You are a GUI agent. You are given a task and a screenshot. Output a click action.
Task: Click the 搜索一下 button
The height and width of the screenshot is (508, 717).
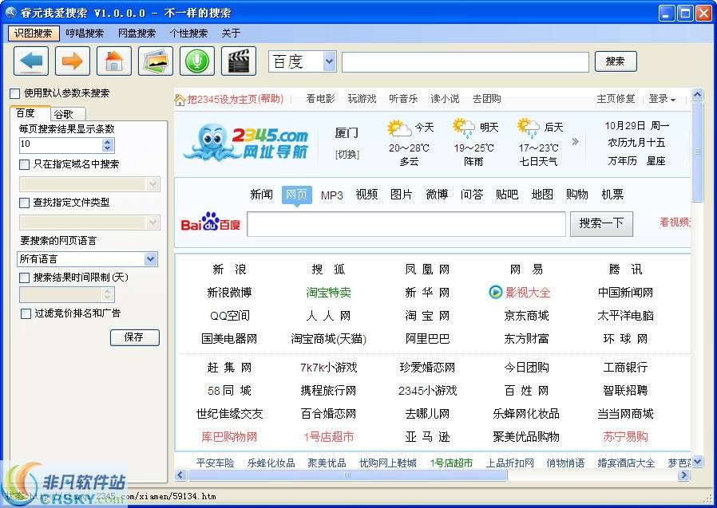(x=601, y=223)
